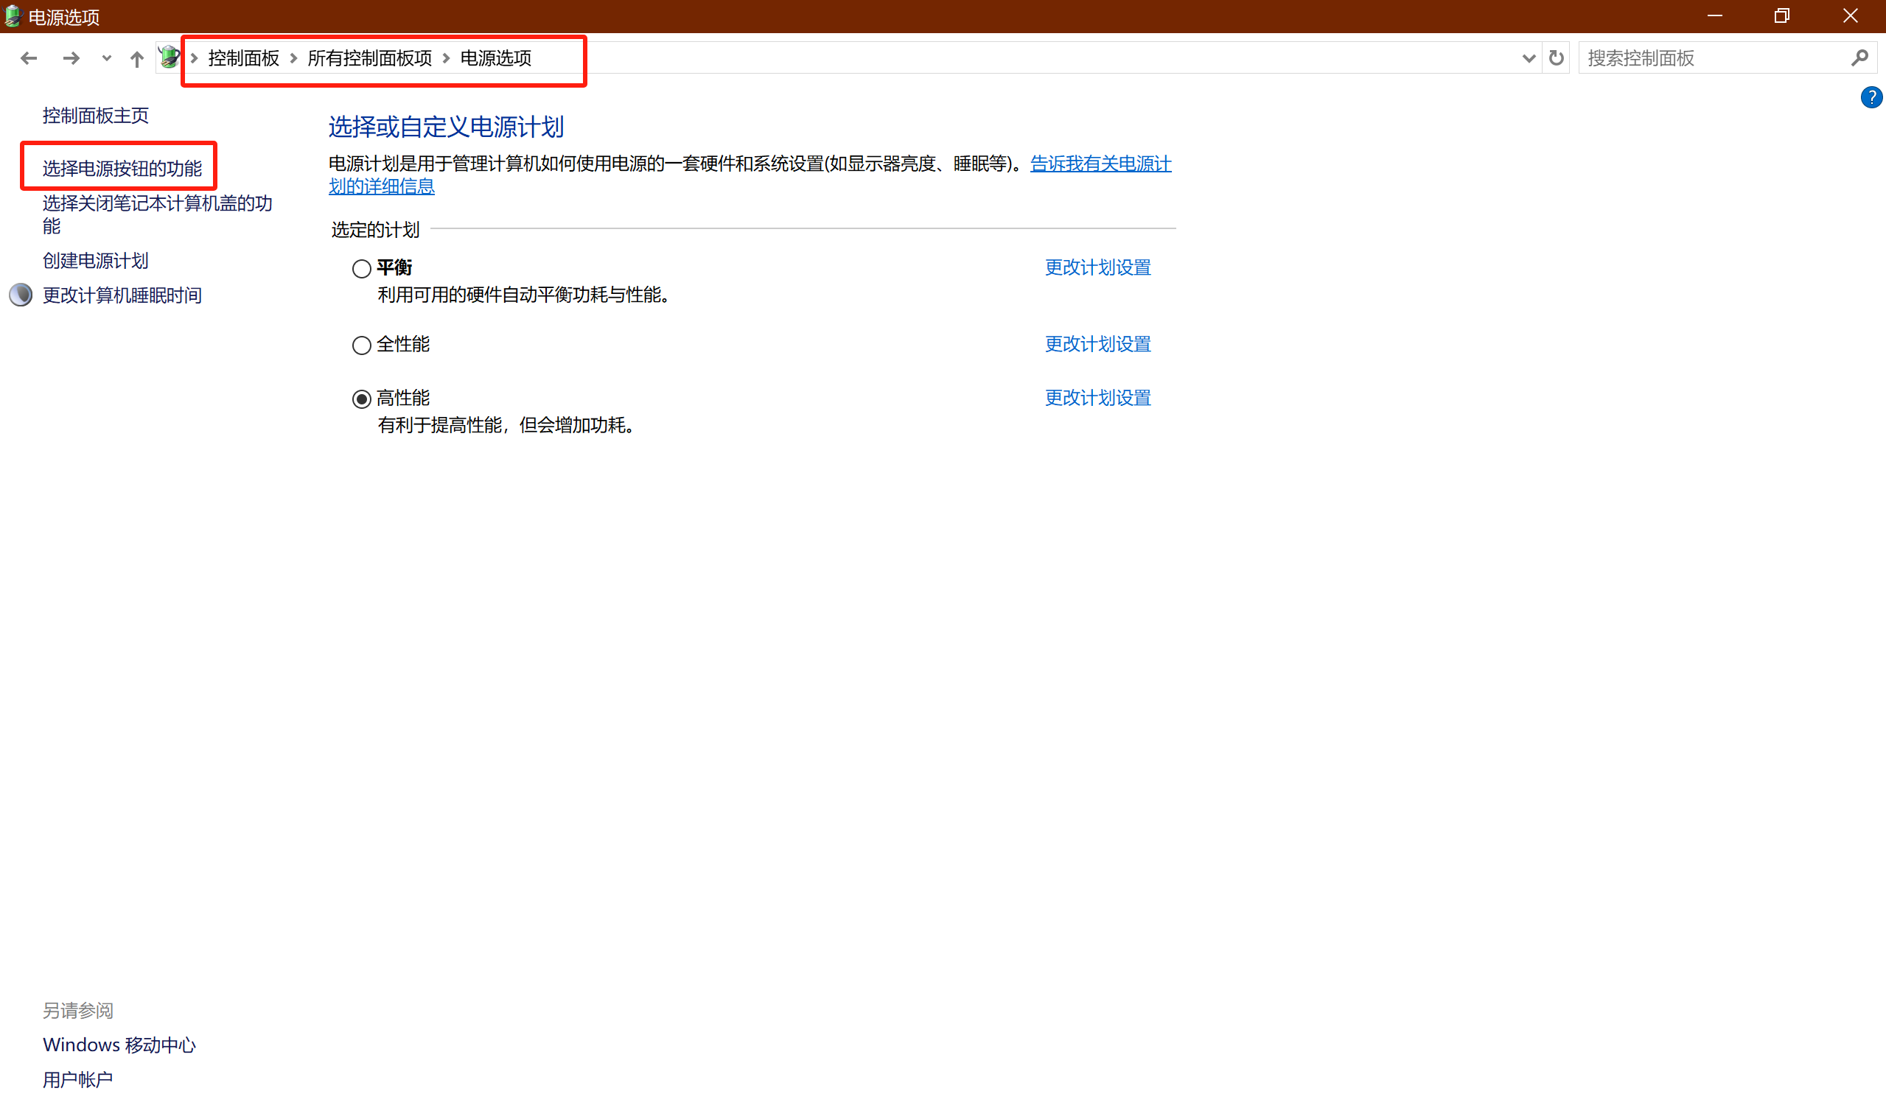Open 创建电源计划 in sidebar
This screenshot has height=1119, width=1886.
[x=96, y=261]
